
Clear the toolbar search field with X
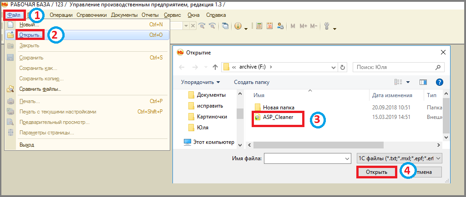(x=192, y=26)
